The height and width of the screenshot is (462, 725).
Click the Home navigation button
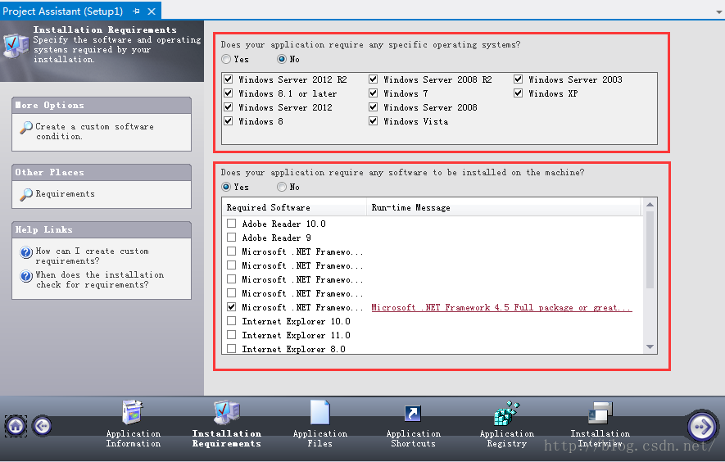pyautogui.click(x=16, y=425)
